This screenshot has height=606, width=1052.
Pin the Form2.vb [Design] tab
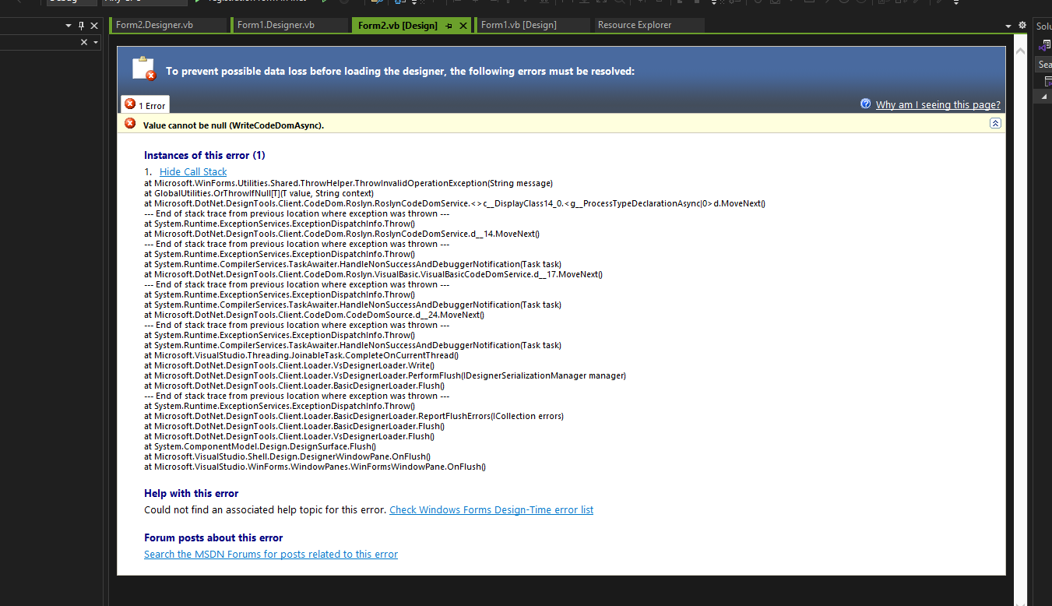[449, 26]
